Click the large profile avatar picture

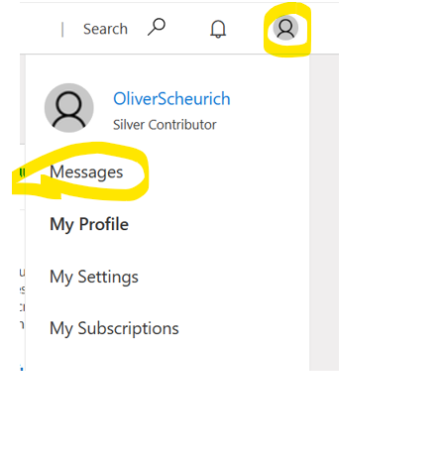tap(69, 108)
